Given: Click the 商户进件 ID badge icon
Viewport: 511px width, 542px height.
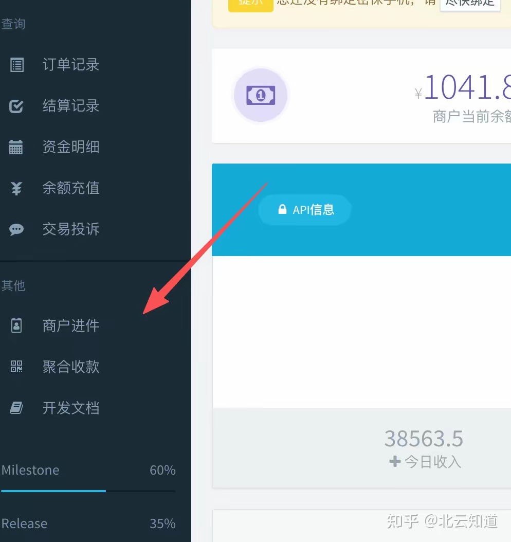Looking at the screenshot, I should pyautogui.click(x=16, y=326).
